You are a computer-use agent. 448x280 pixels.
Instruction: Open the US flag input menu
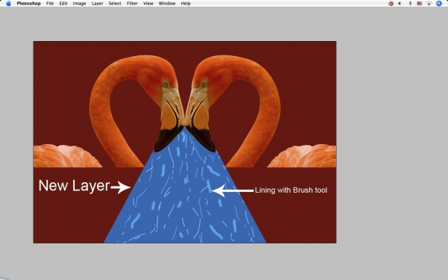(420, 4)
